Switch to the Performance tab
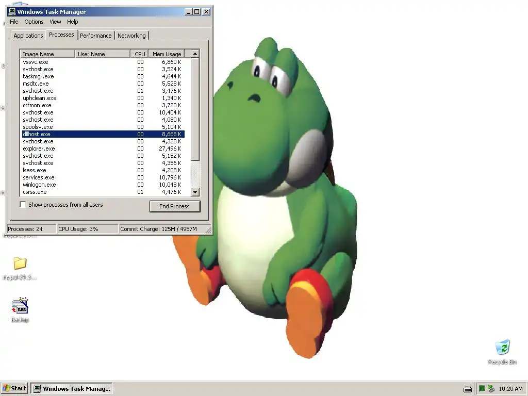The height and width of the screenshot is (396, 528). tap(95, 36)
